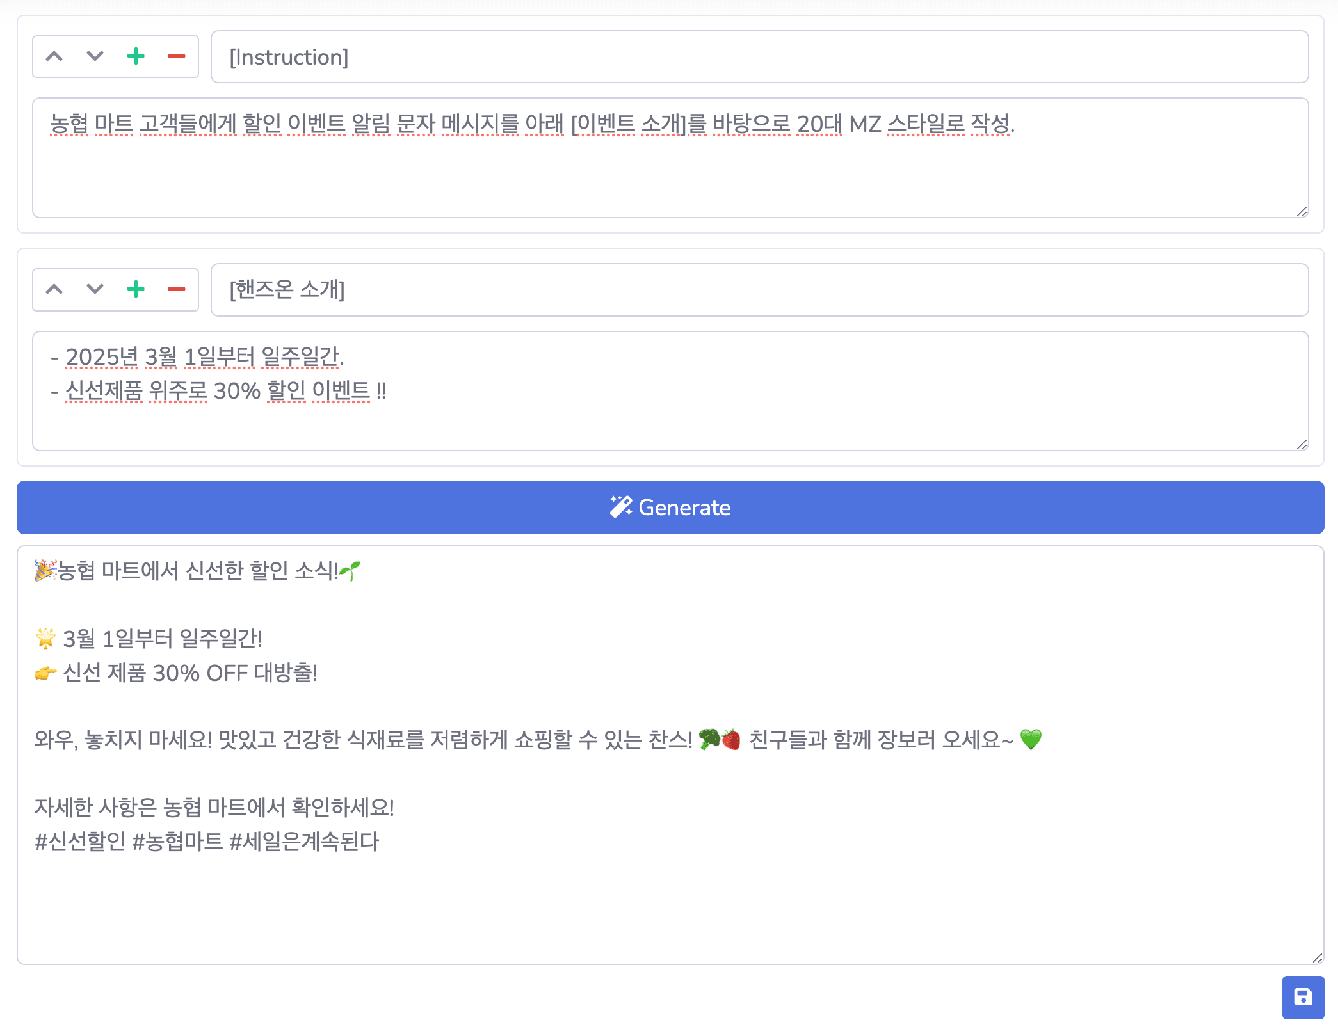The height and width of the screenshot is (1029, 1338).
Task: Click the phrase '친구들과 함께 장보러 오세요~'
Action: pos(881,740)
